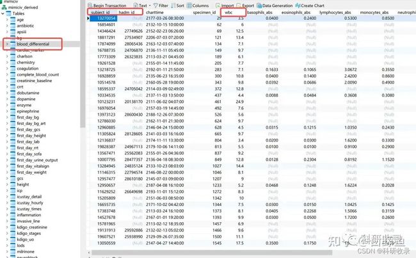Collapse the Tables tree node

point(3,13)
